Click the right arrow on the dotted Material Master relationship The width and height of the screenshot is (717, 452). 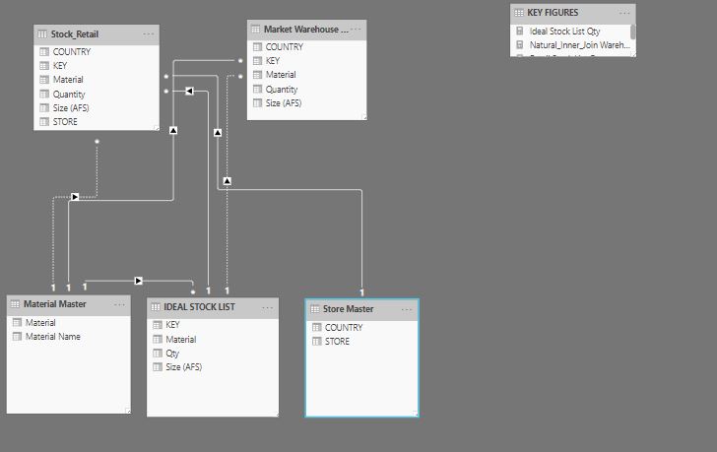[x=75, y=197]
